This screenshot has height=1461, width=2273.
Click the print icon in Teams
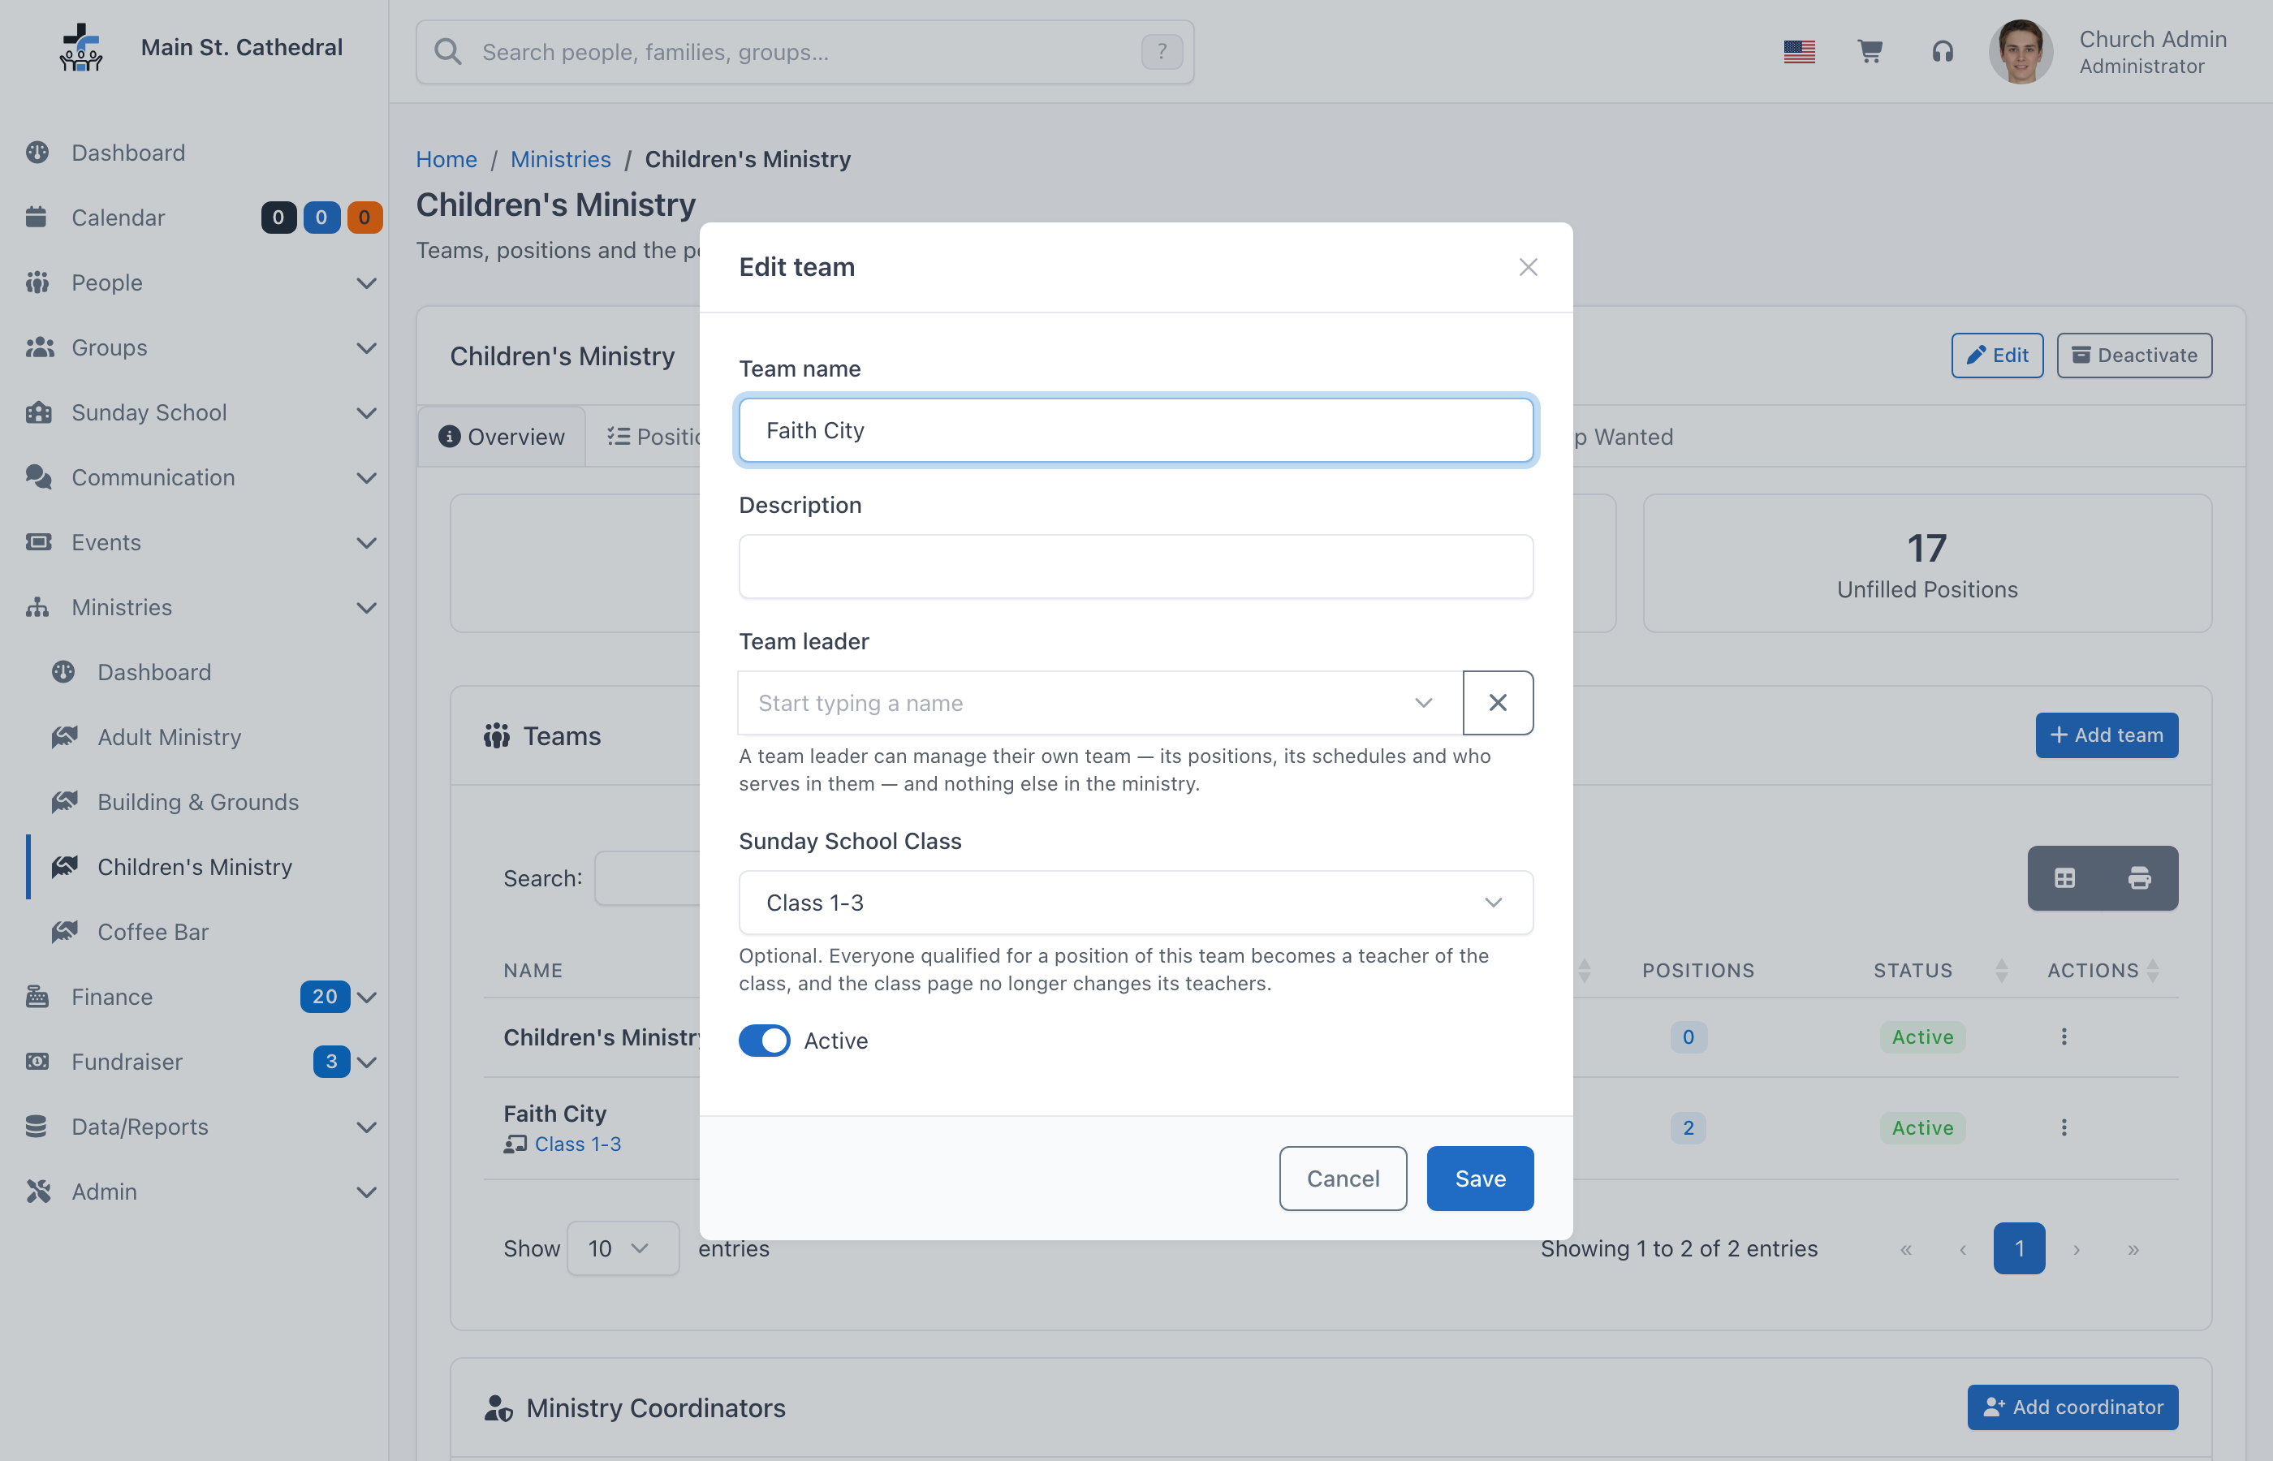pos(2139,878)
